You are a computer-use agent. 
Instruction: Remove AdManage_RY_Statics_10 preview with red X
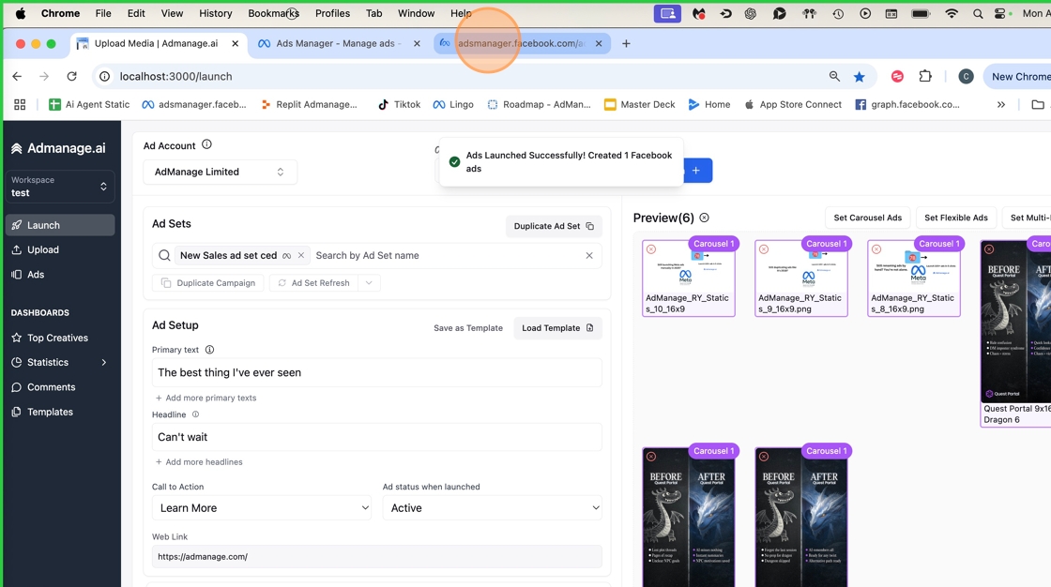click(x=651, y=249)
